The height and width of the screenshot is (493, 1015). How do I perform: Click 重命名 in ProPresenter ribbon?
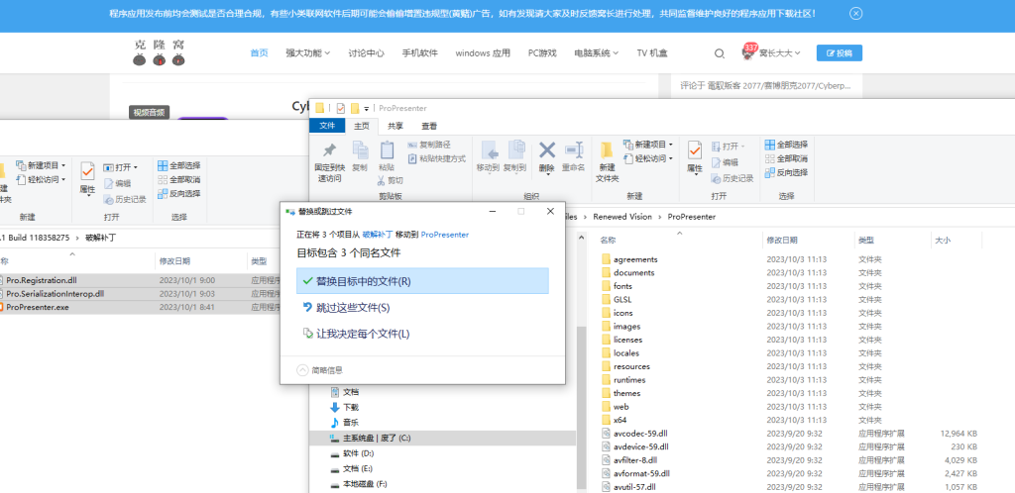[x=573, y=156]
